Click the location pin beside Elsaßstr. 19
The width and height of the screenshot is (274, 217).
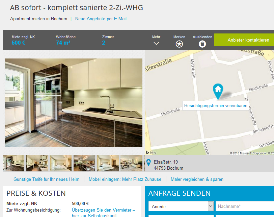148,163
